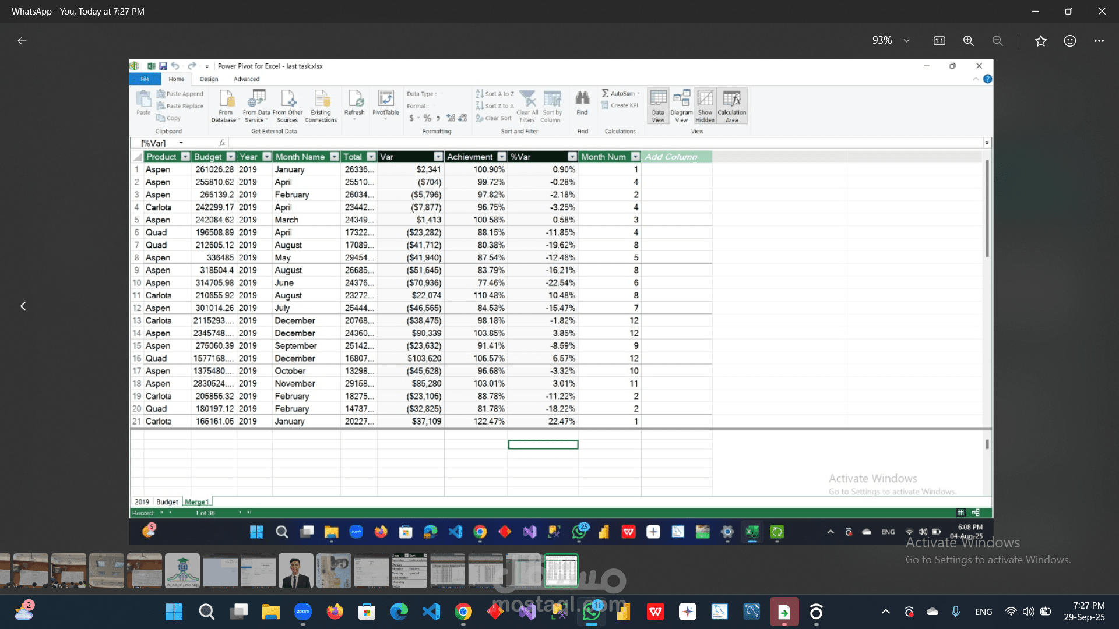This screenshot has width=1119, height=629.
Task: Open the three-dots more options menu
Action: point(1099,41)
